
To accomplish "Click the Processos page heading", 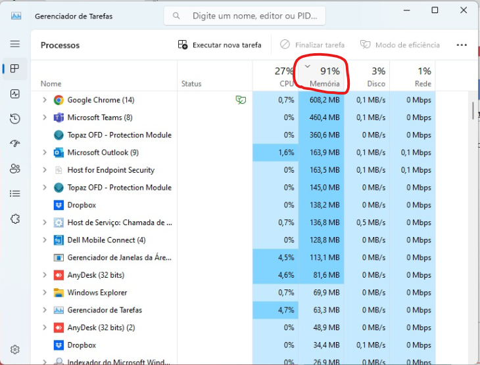I will tap(60, 45).
